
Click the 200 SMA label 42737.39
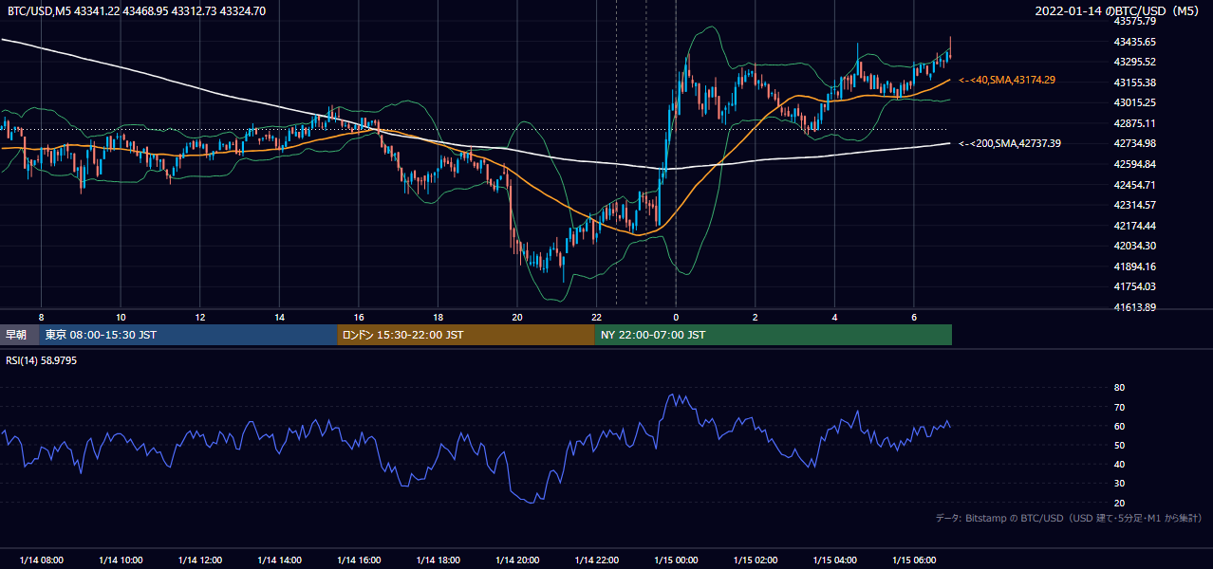1010,143
